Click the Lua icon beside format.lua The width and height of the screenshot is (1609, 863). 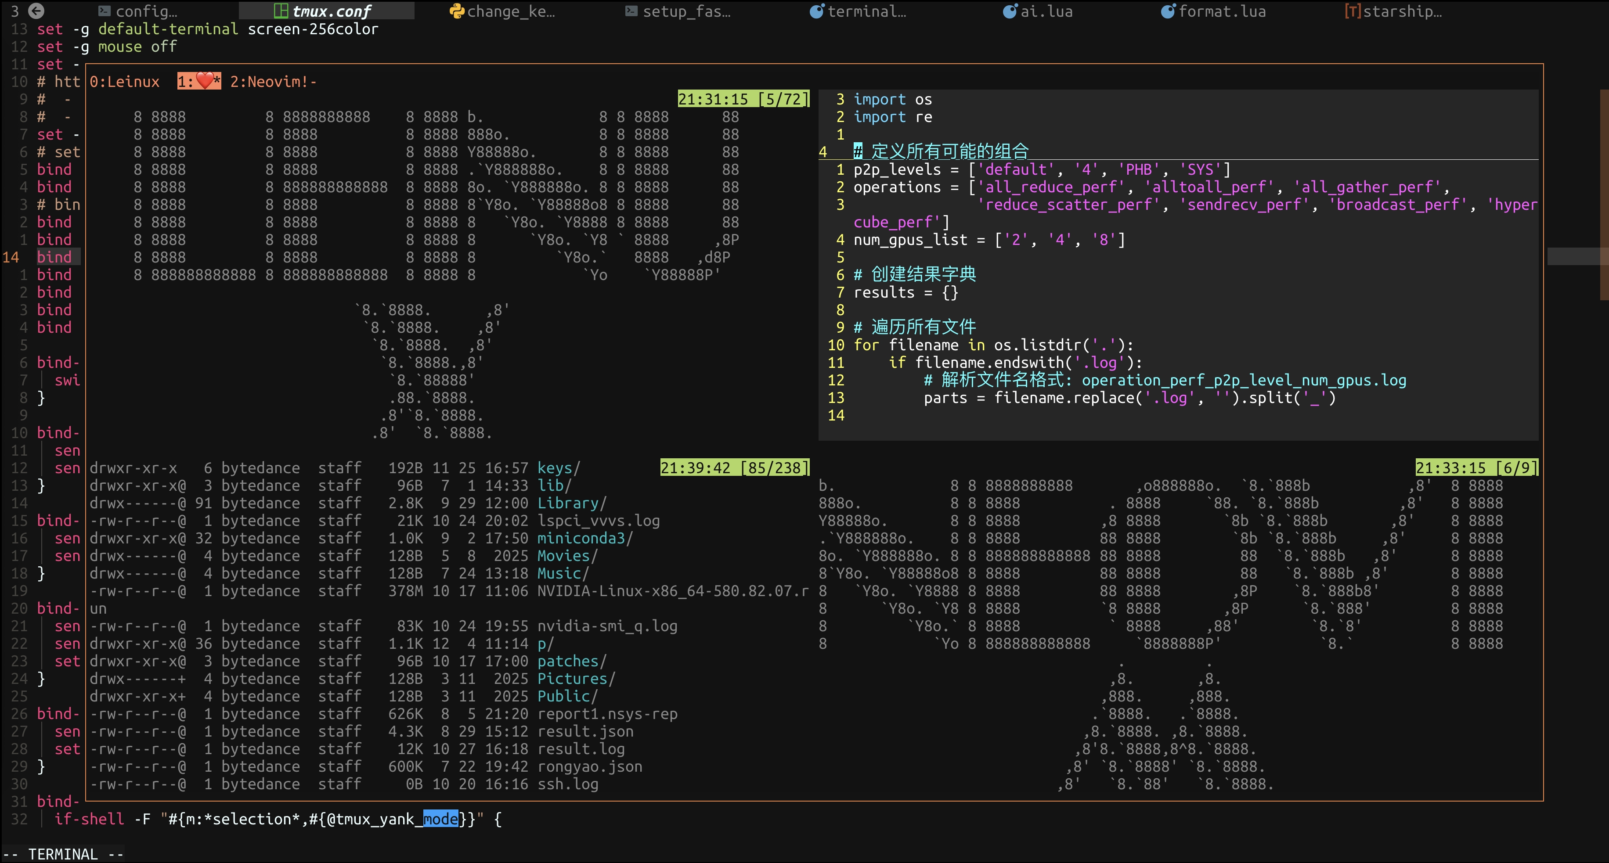(x=1167, y=11)
